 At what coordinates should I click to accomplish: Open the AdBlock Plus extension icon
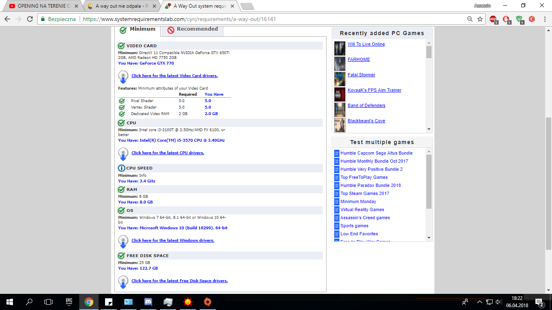coord(493,19)
